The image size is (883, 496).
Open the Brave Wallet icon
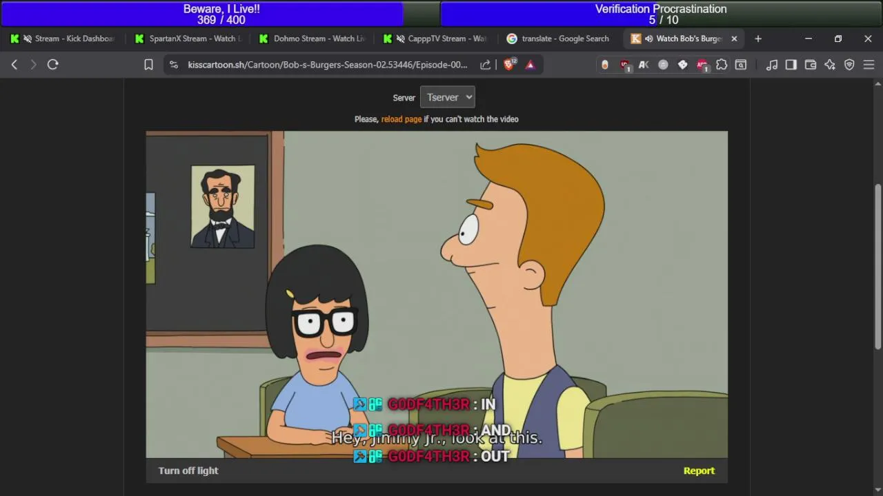click(811, 65)
